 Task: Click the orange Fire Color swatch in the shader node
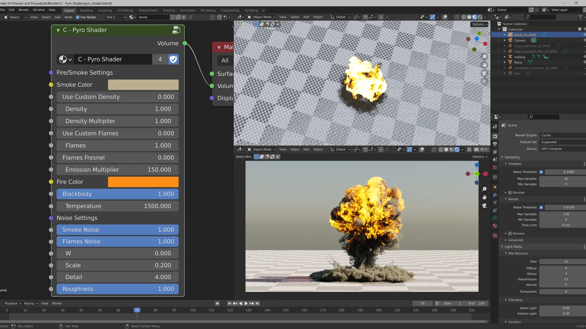pyautogui.click(x=143, y=182)
